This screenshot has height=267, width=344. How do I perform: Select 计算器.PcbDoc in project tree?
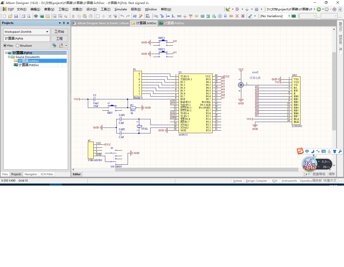[28, 65]
